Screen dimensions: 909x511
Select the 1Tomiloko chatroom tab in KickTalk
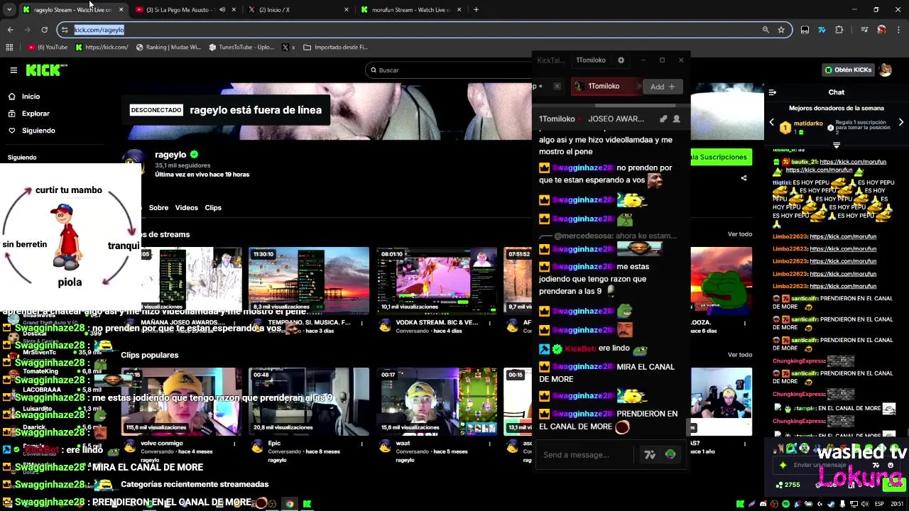click(603, 87)
